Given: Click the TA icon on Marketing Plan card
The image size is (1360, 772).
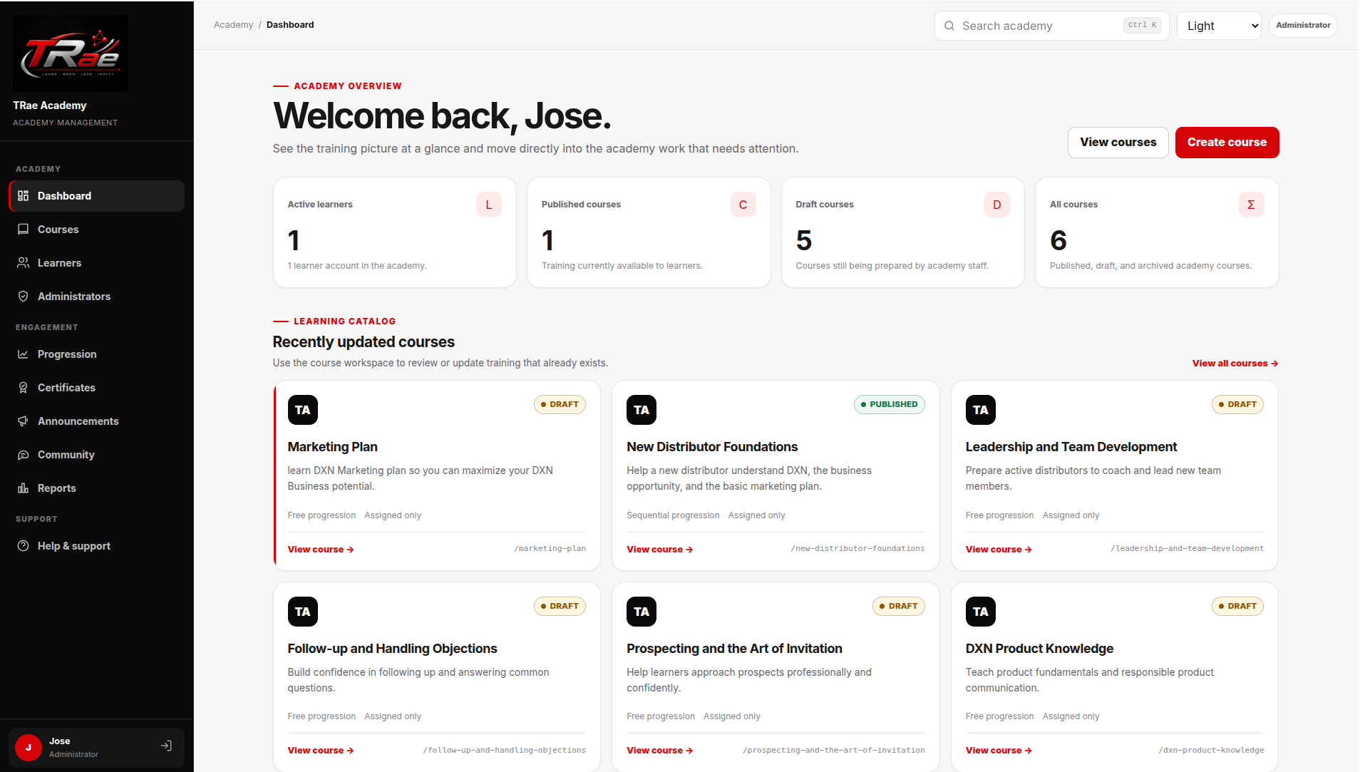Looking at the screenshot, I should 303,410.
